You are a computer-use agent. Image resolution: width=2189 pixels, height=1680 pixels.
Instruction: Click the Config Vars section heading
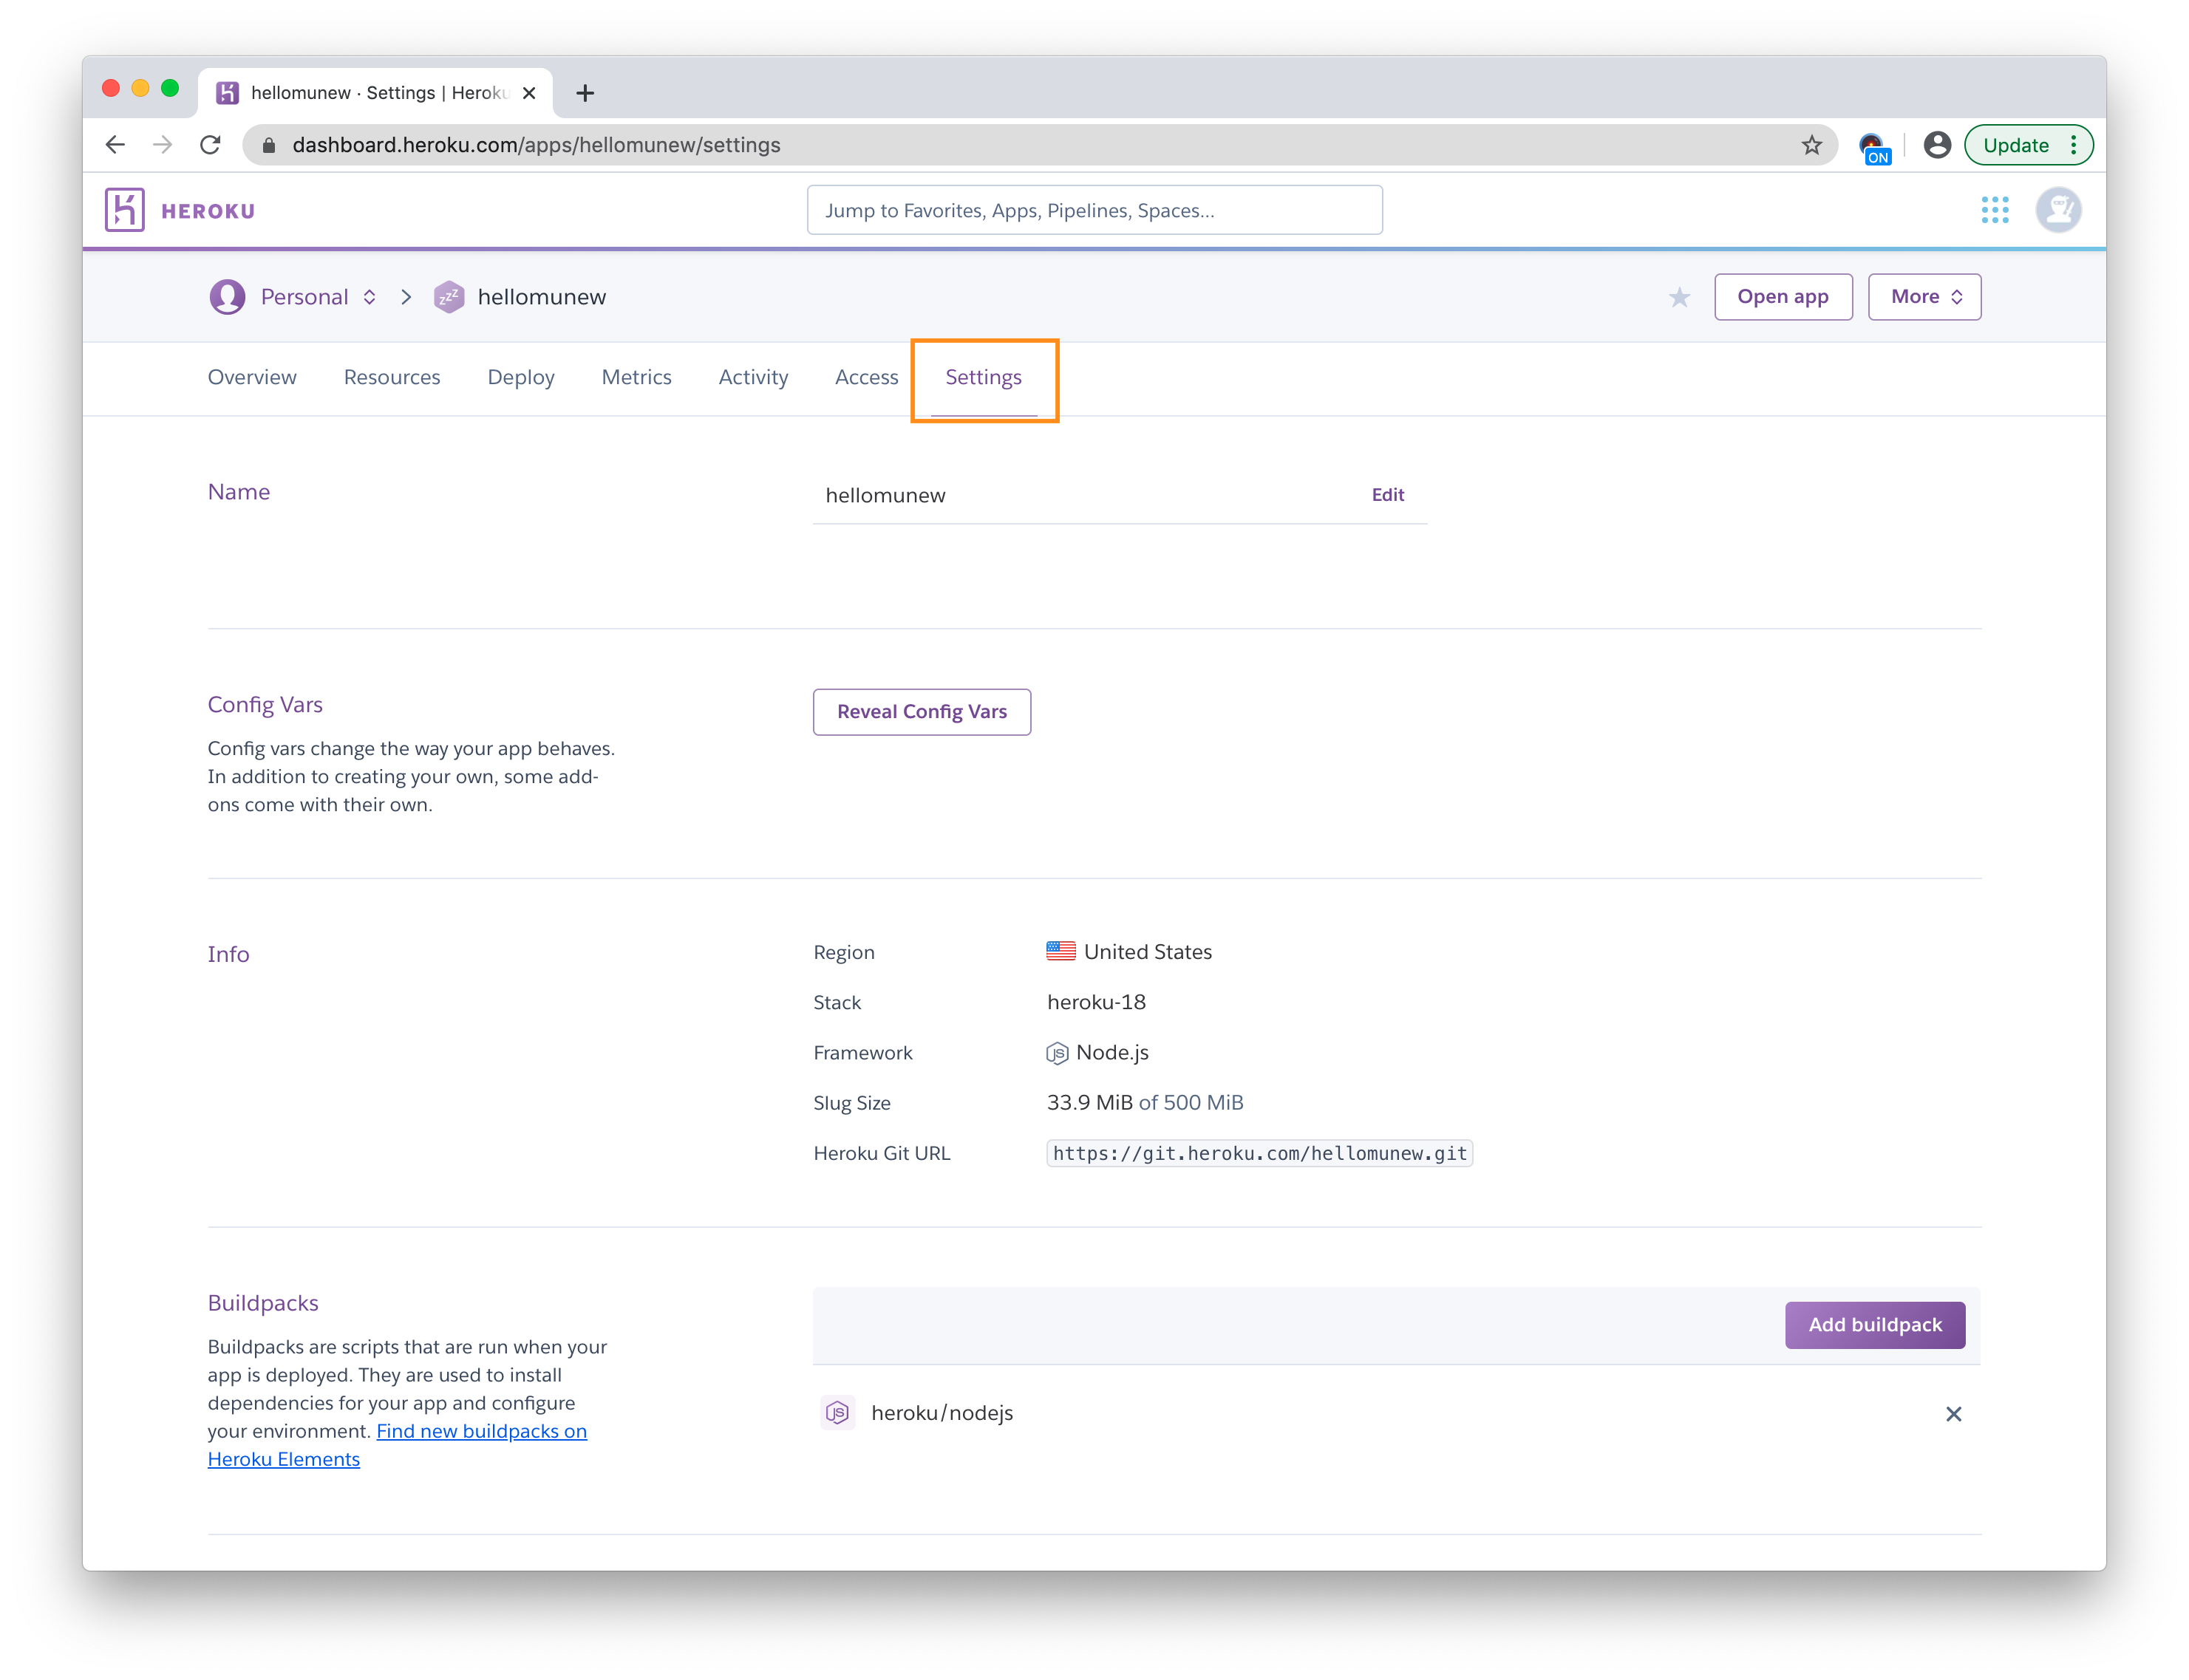click(x=265, y=704)
